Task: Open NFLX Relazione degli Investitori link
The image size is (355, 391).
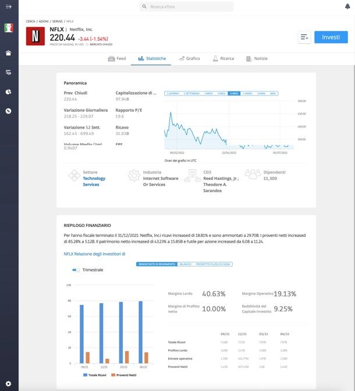Action: coord(94,254)
